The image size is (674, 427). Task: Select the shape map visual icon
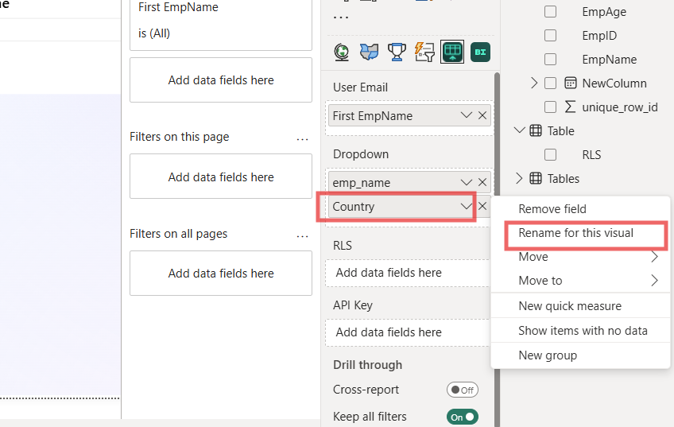(x=370, y=52)
